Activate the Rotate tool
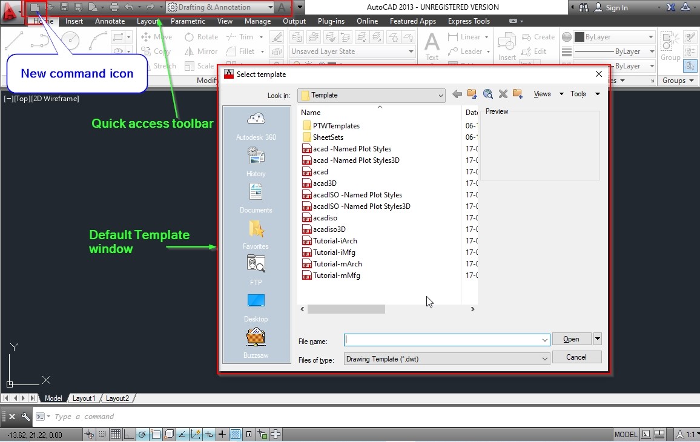 (x=206, y=36)
